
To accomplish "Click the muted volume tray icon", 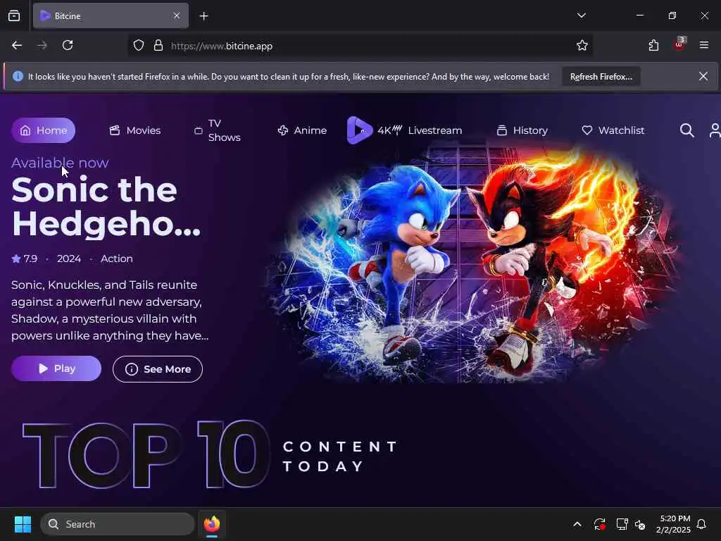I will point(640,524).
